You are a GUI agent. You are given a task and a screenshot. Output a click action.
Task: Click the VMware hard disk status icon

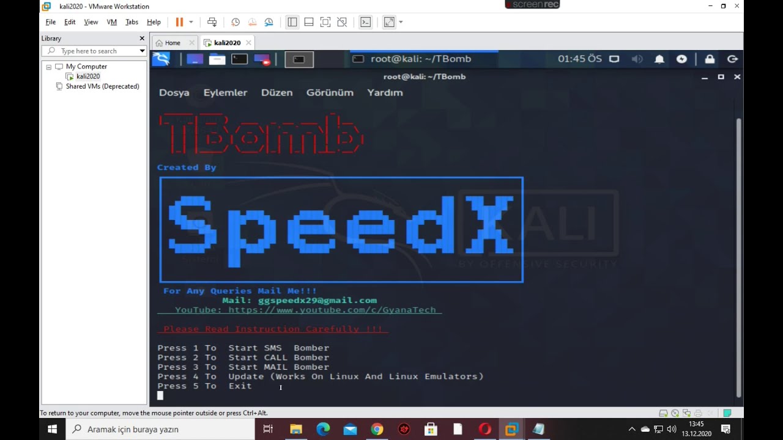pos(663,413)
